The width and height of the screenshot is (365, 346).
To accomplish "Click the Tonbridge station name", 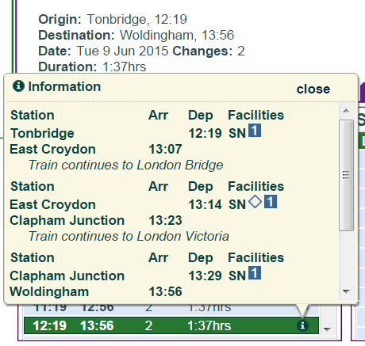I will pyautogui.click(x=42, y=133).
